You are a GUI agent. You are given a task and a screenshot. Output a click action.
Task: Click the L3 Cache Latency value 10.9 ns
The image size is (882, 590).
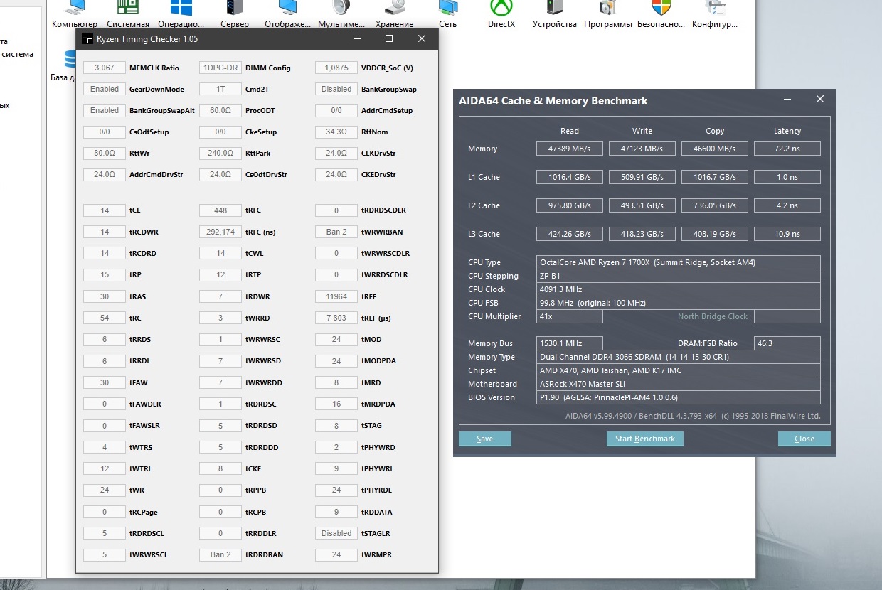pos(787,234)
